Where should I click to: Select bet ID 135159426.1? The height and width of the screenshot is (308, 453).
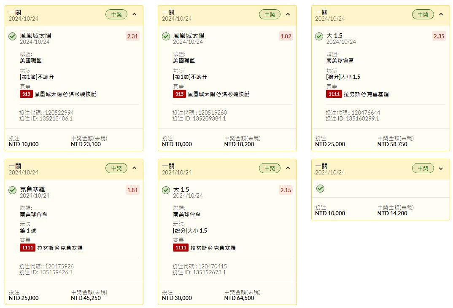click(56, 273)
